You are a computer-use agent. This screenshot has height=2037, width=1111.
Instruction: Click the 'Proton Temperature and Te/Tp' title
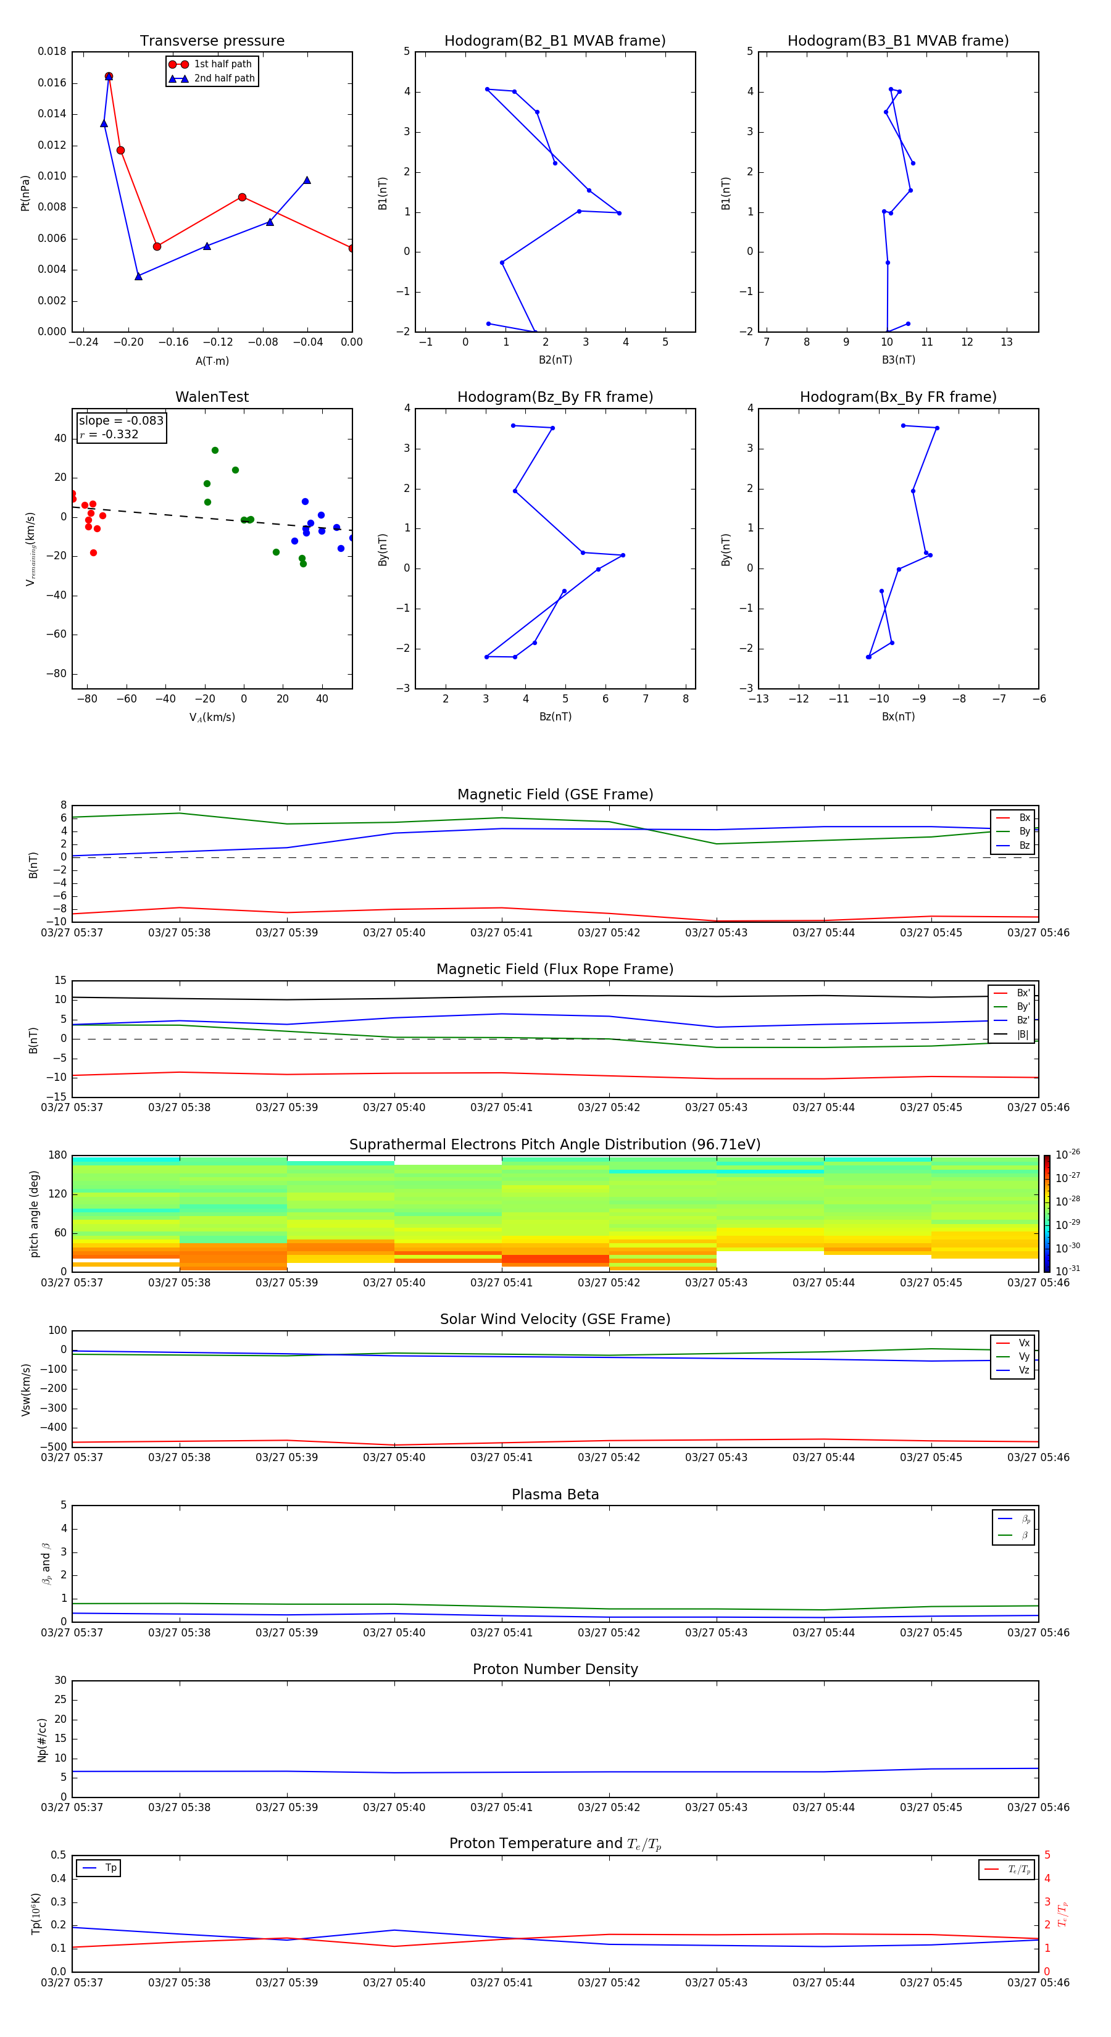coord(555,1844)
